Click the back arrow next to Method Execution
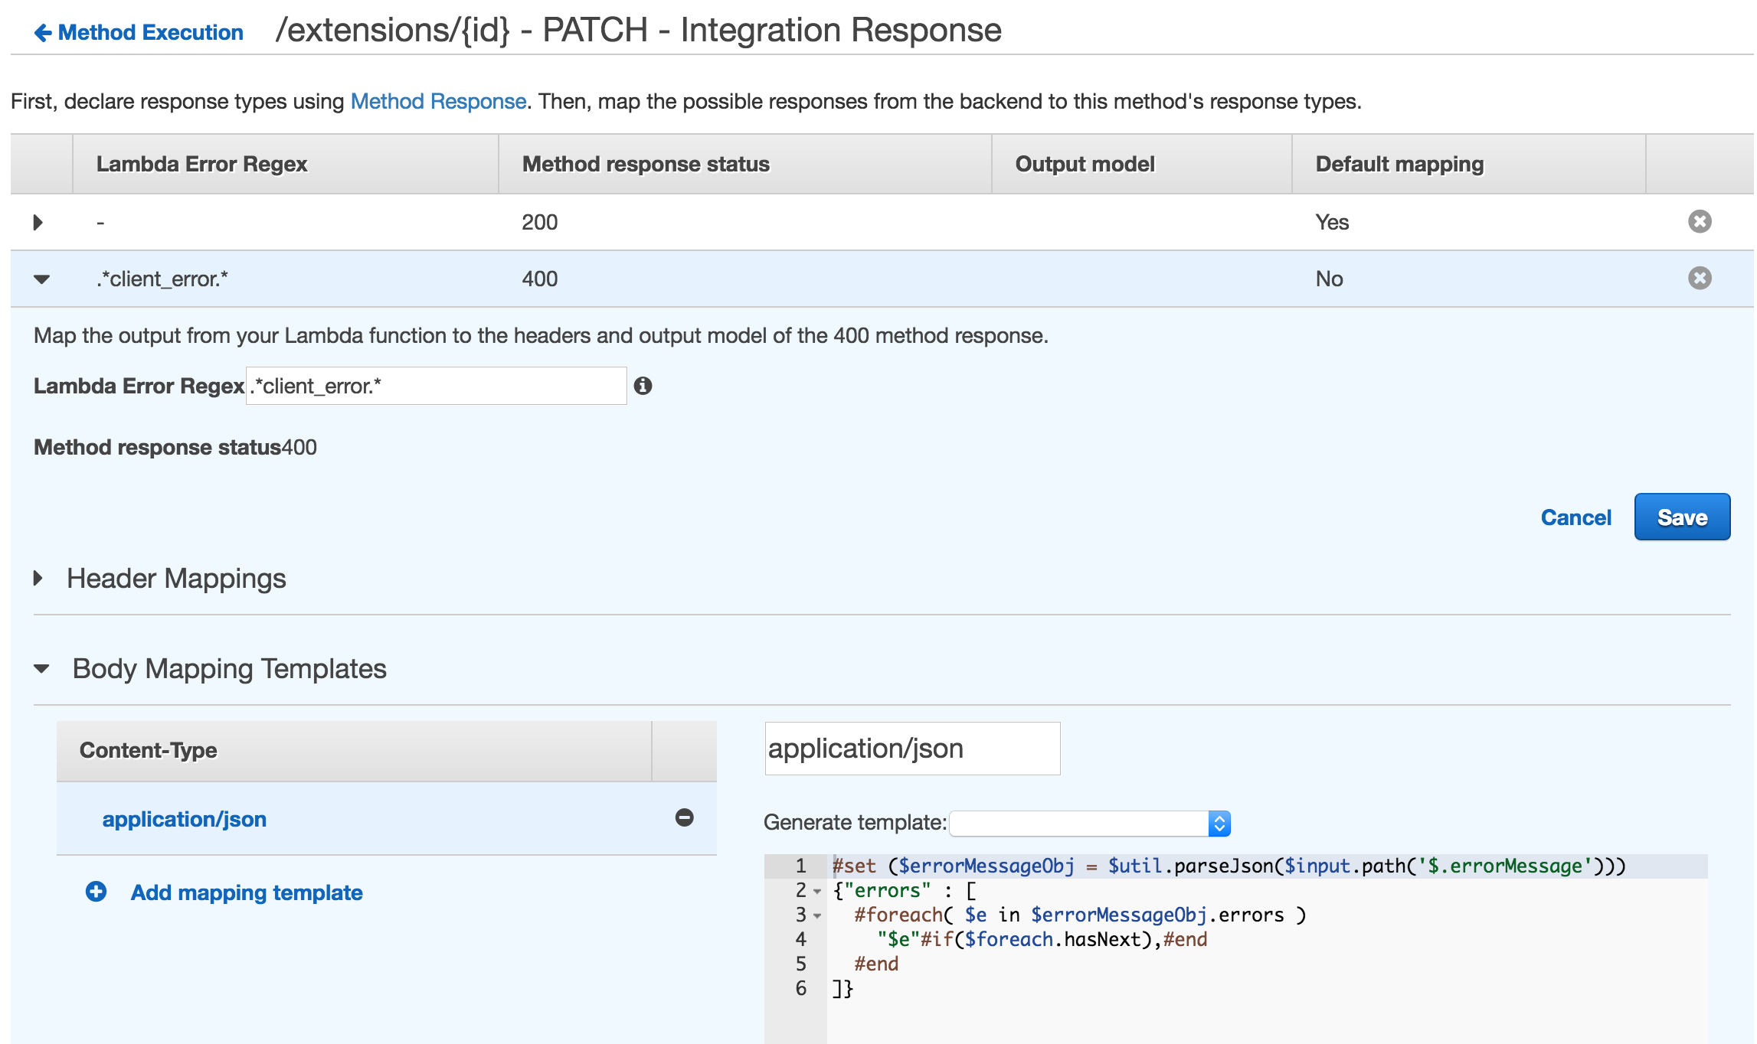This screenshot has width=1757, height=1044. [44, 32]
